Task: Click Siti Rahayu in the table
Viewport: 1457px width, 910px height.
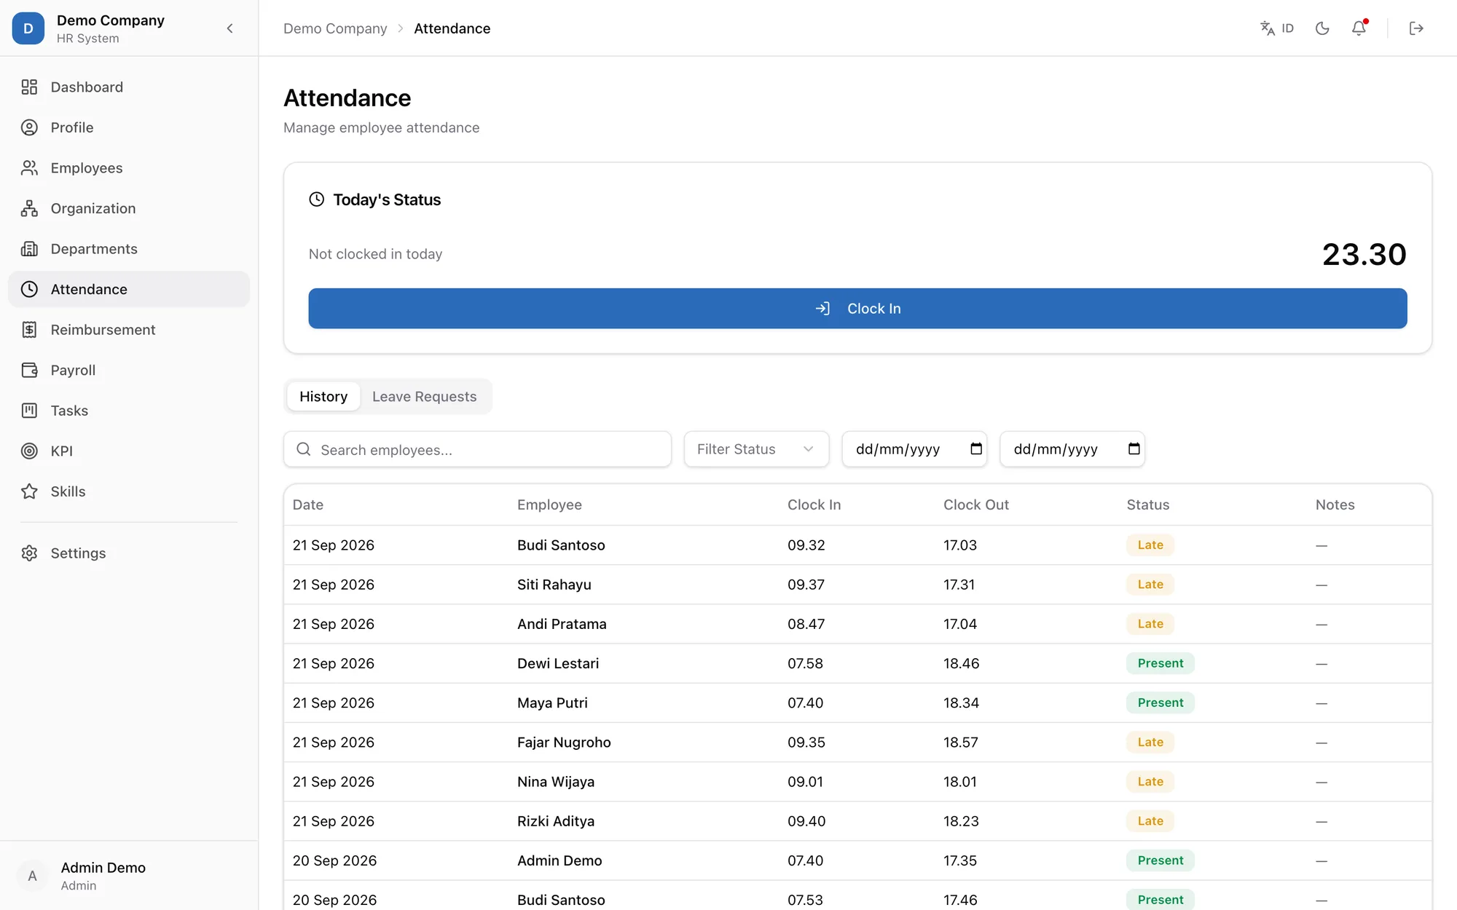Action: coord(554,585)
